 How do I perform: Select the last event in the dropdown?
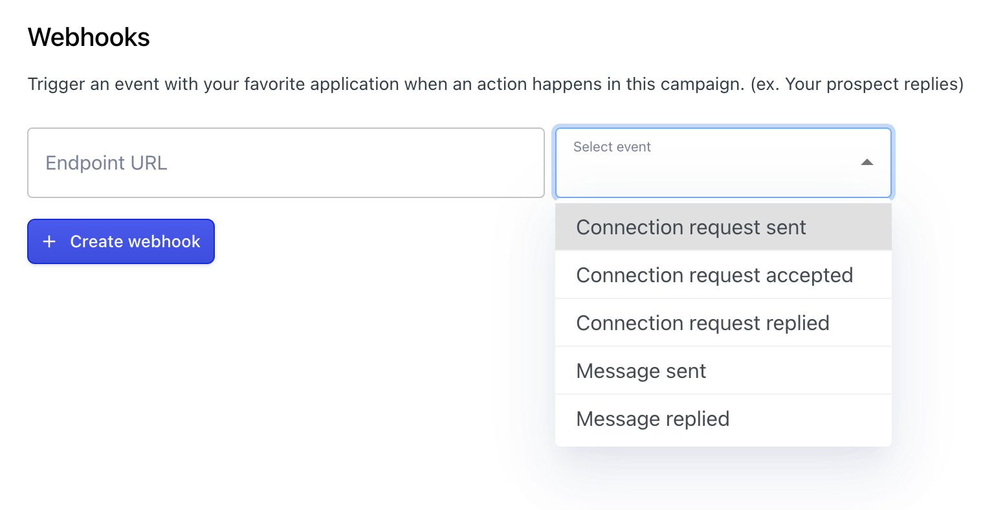652,418
